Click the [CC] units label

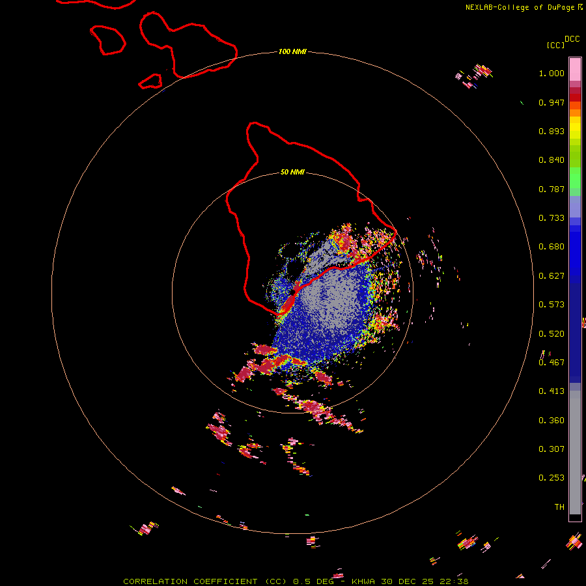click(555, 45)
